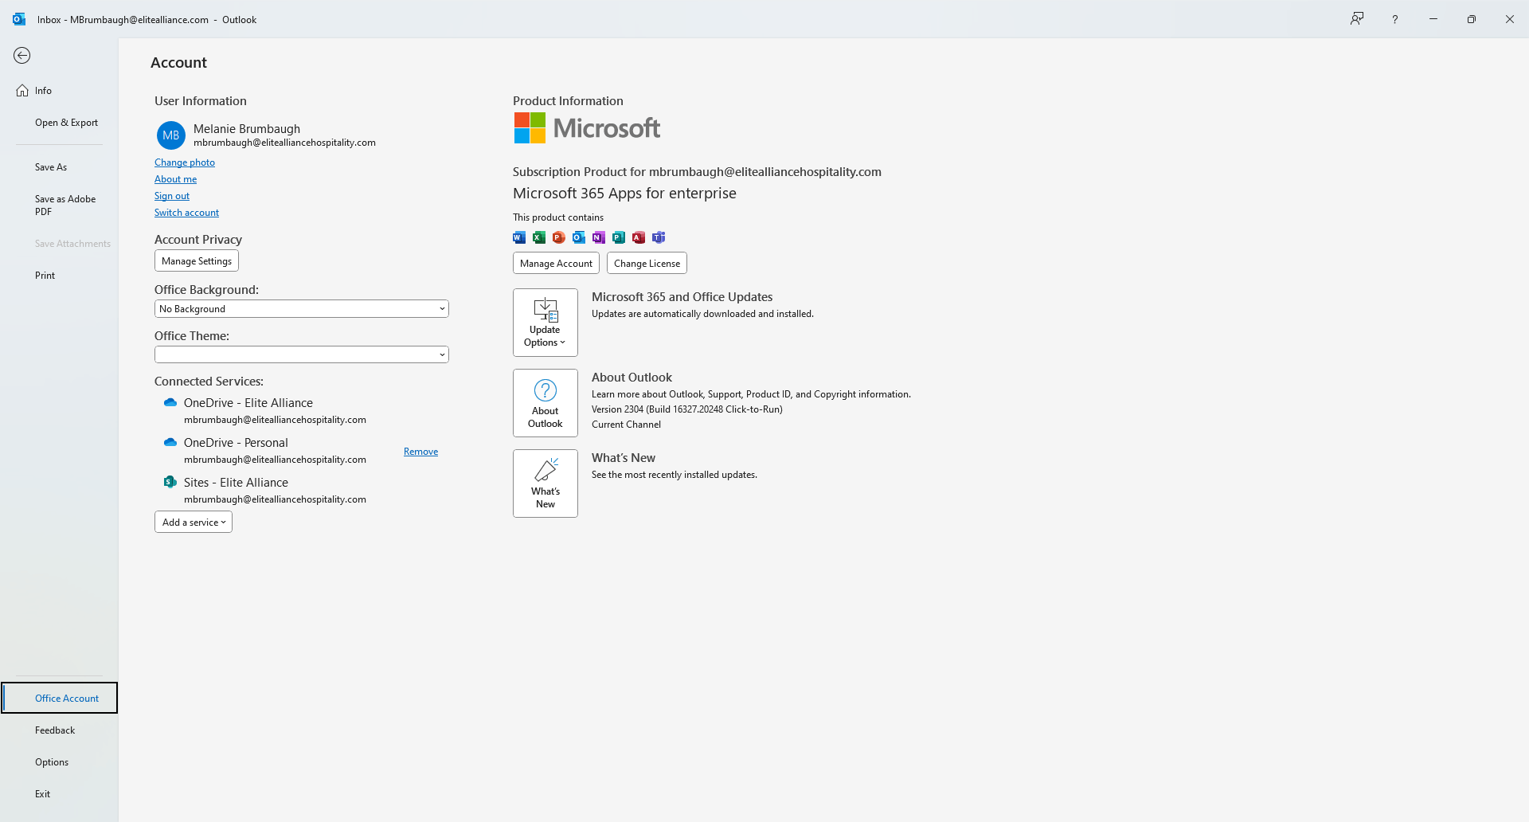
Task: Click the Change License button
Action: pos(647,263)
